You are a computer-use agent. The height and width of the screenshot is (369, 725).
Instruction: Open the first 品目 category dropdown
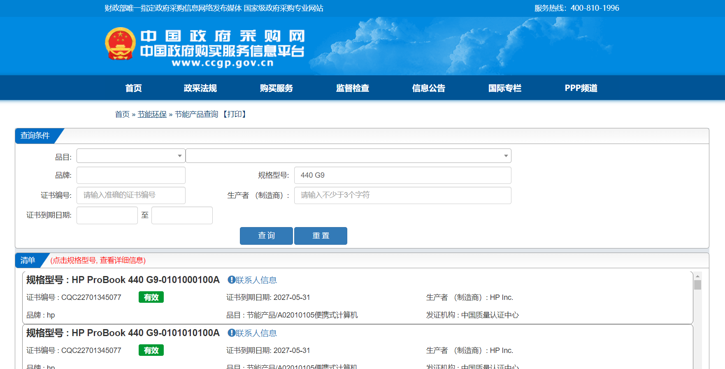[x=131, y=156]
